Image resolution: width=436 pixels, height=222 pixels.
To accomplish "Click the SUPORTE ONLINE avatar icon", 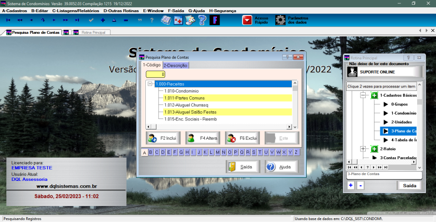I will tap(353, 72).
